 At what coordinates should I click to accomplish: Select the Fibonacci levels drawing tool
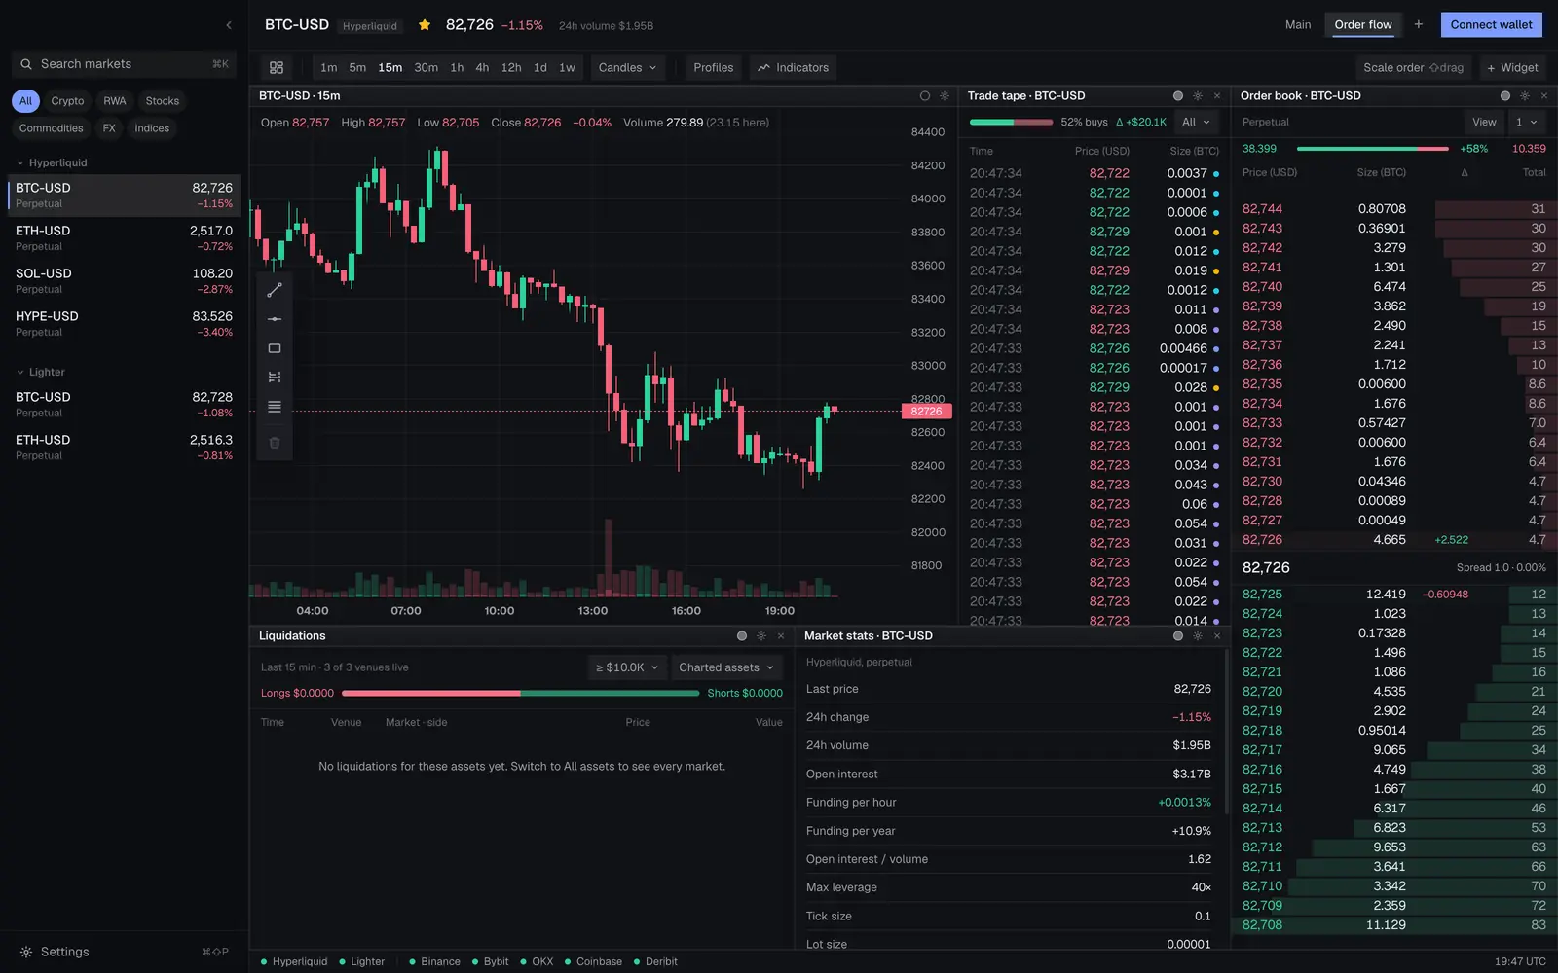275,378
